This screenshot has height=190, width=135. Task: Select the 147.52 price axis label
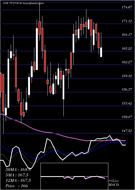tap(127, 131)
